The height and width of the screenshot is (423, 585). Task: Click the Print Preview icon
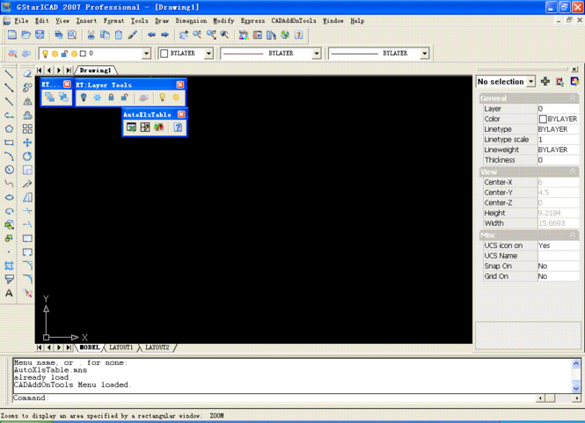coord(72,35)
